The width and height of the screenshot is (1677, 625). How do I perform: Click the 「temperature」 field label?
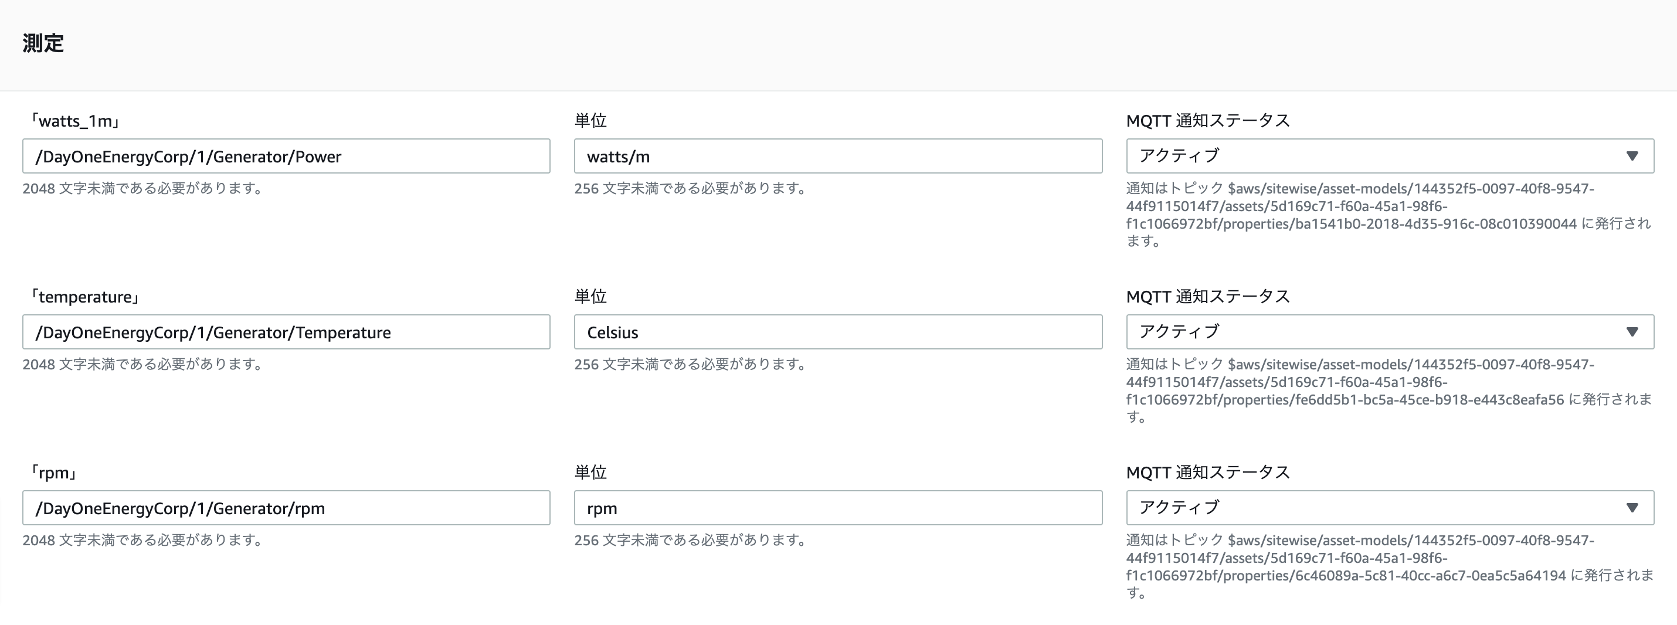(83, 297)
